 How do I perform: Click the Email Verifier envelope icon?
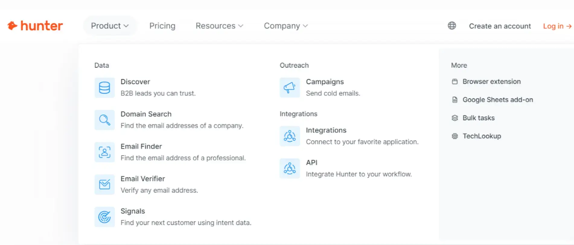click(x=104, y=185)
